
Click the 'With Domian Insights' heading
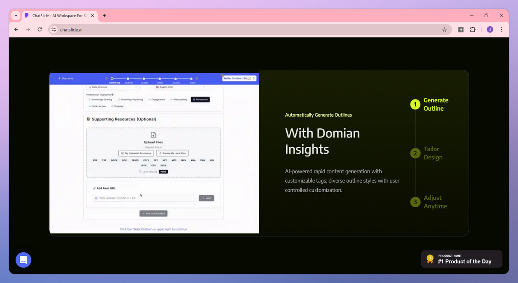(x=322, y=141)
